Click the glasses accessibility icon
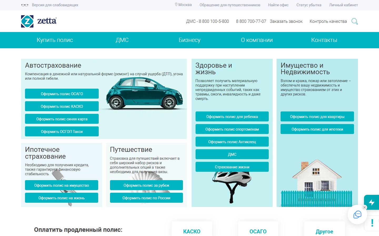This screenshot has width=379, height=236. tap(24, 5)
